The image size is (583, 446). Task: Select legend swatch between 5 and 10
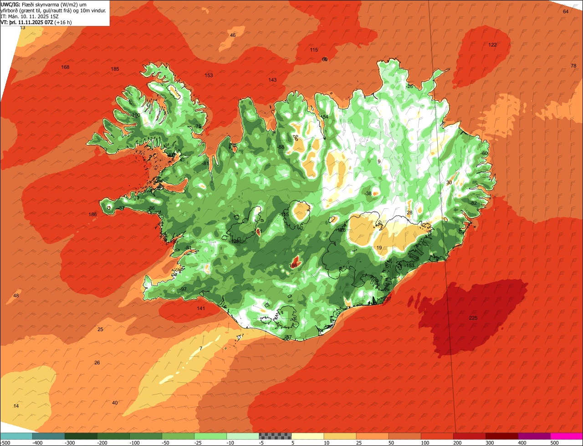click(307, 436)
